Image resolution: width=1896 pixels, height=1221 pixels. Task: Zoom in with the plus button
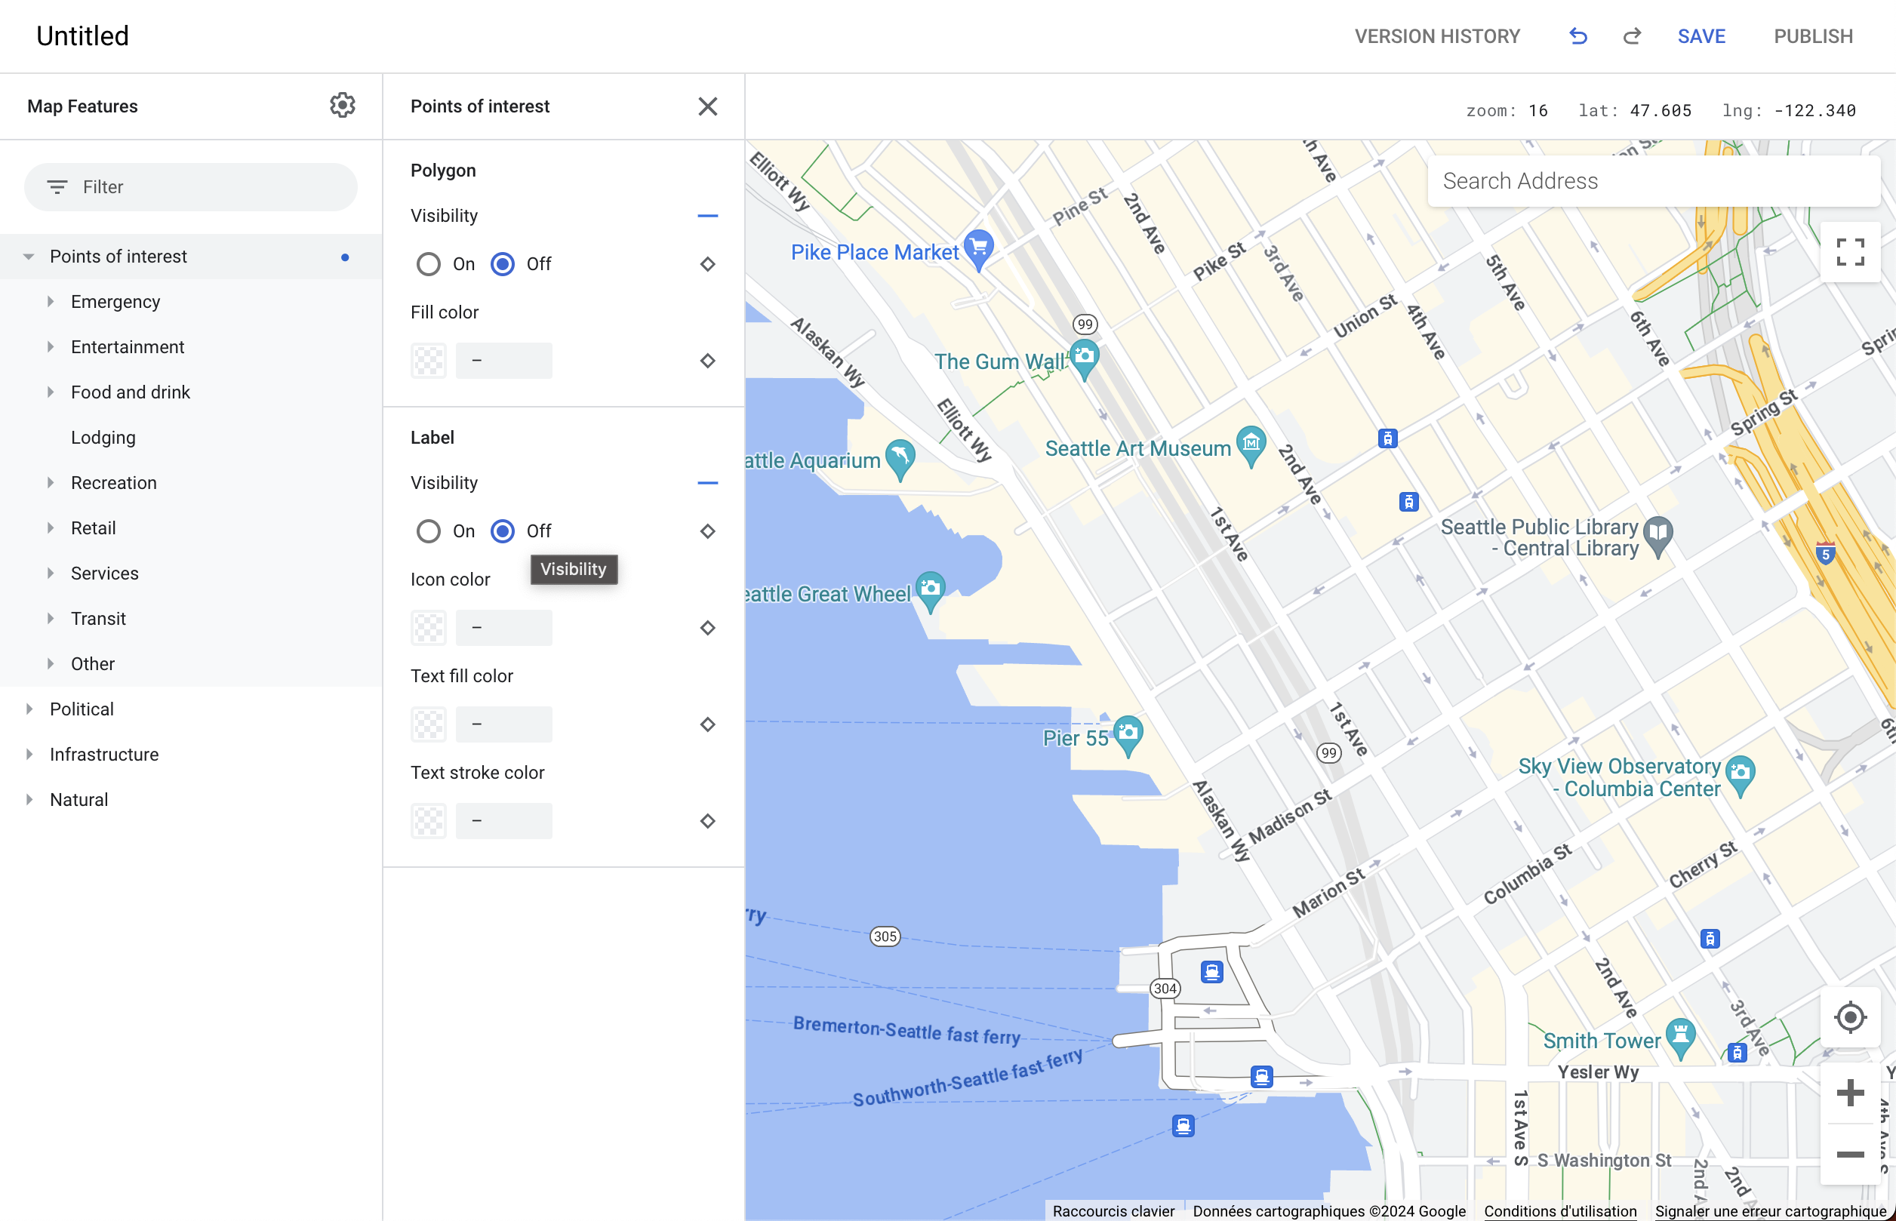1850,1093
